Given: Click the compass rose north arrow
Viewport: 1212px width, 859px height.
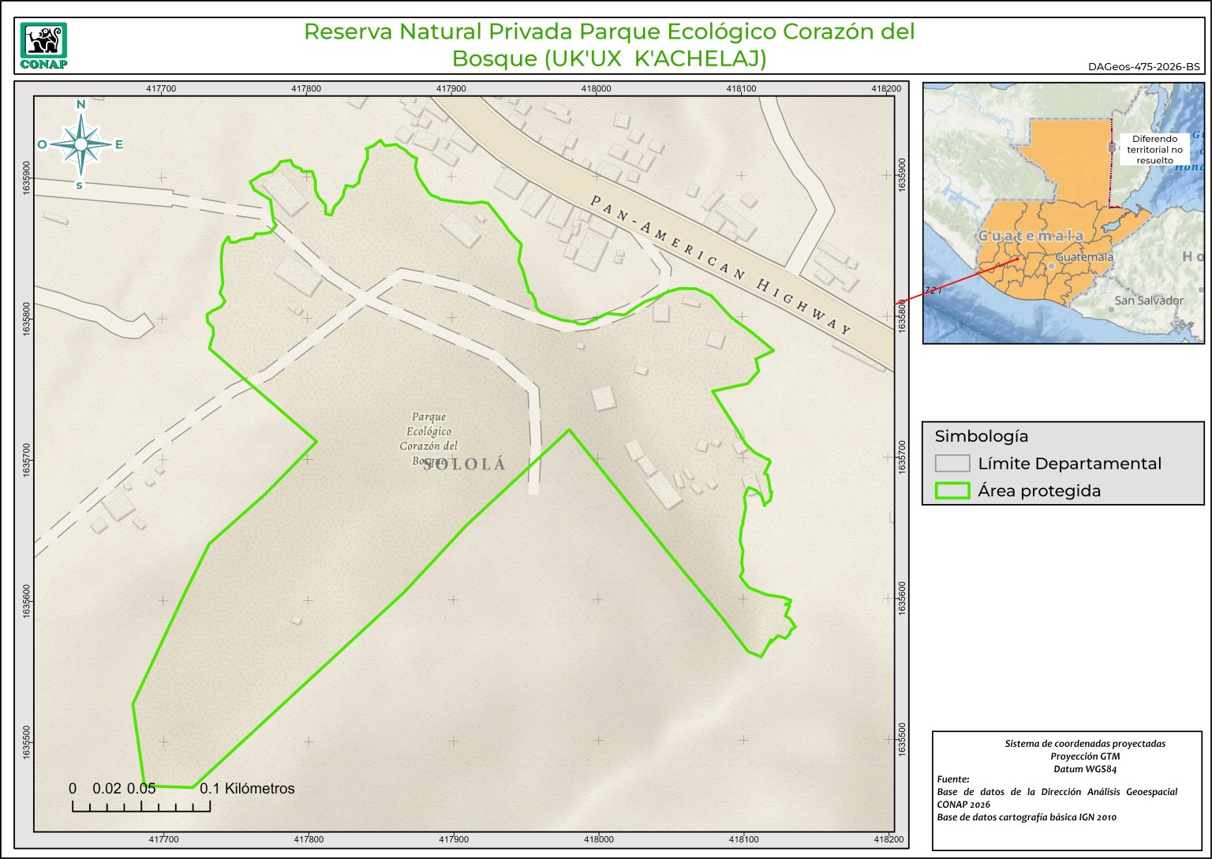Looking at the screenshot, I should coord(80,144).
